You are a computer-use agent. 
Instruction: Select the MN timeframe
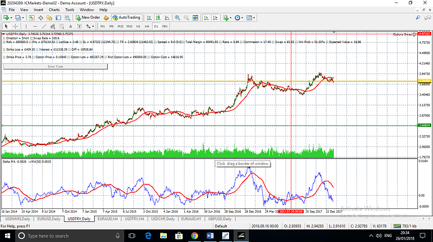[x=165, y=26]
